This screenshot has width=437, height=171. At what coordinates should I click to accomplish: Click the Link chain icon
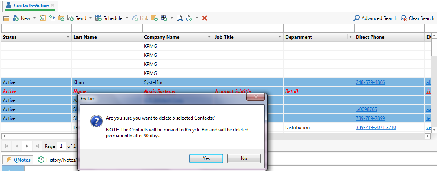coord(135,18)
